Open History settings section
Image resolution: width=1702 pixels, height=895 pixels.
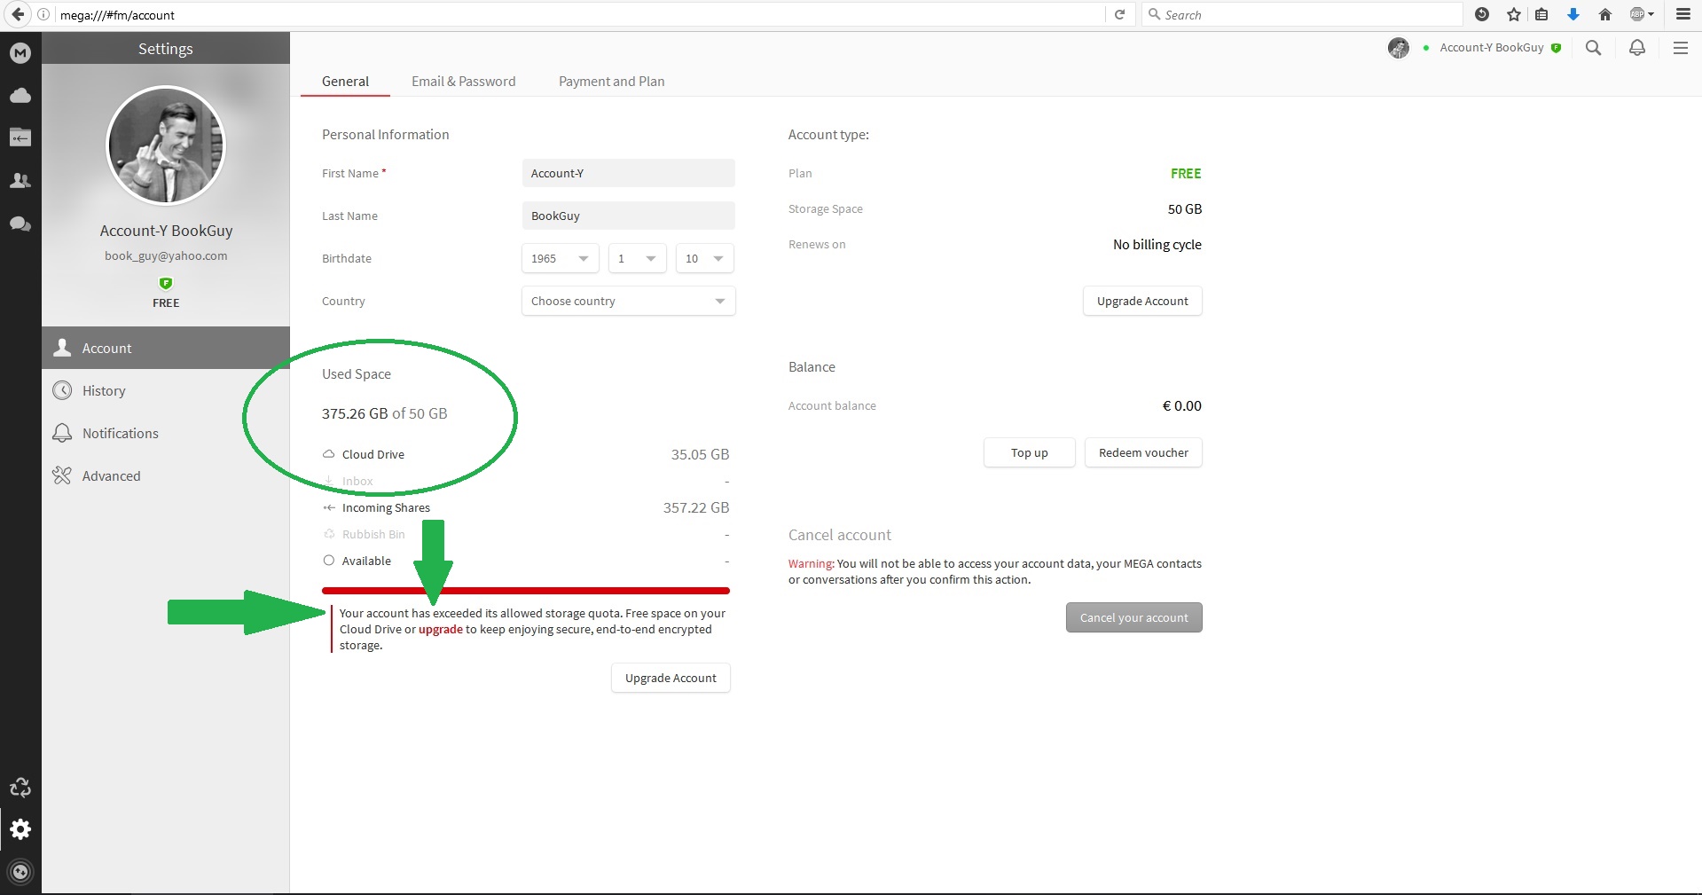point(166,390)
